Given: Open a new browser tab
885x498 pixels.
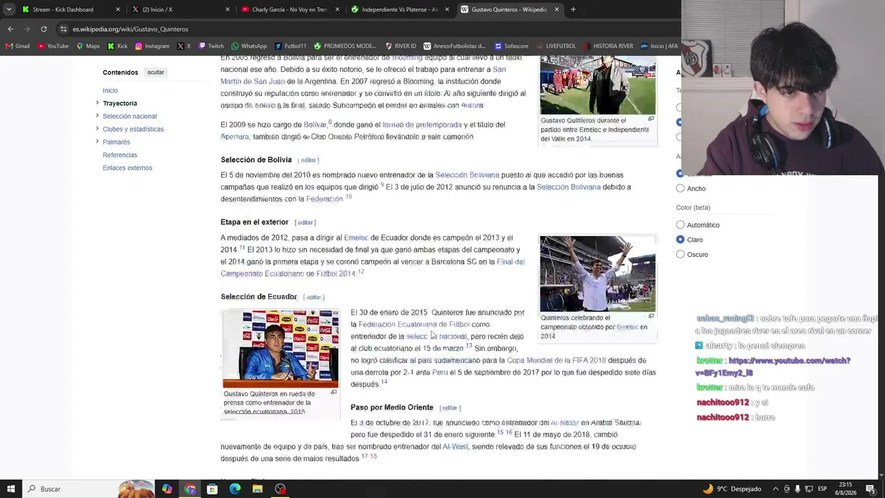Looking at the screenshot, I should point(573,10).
